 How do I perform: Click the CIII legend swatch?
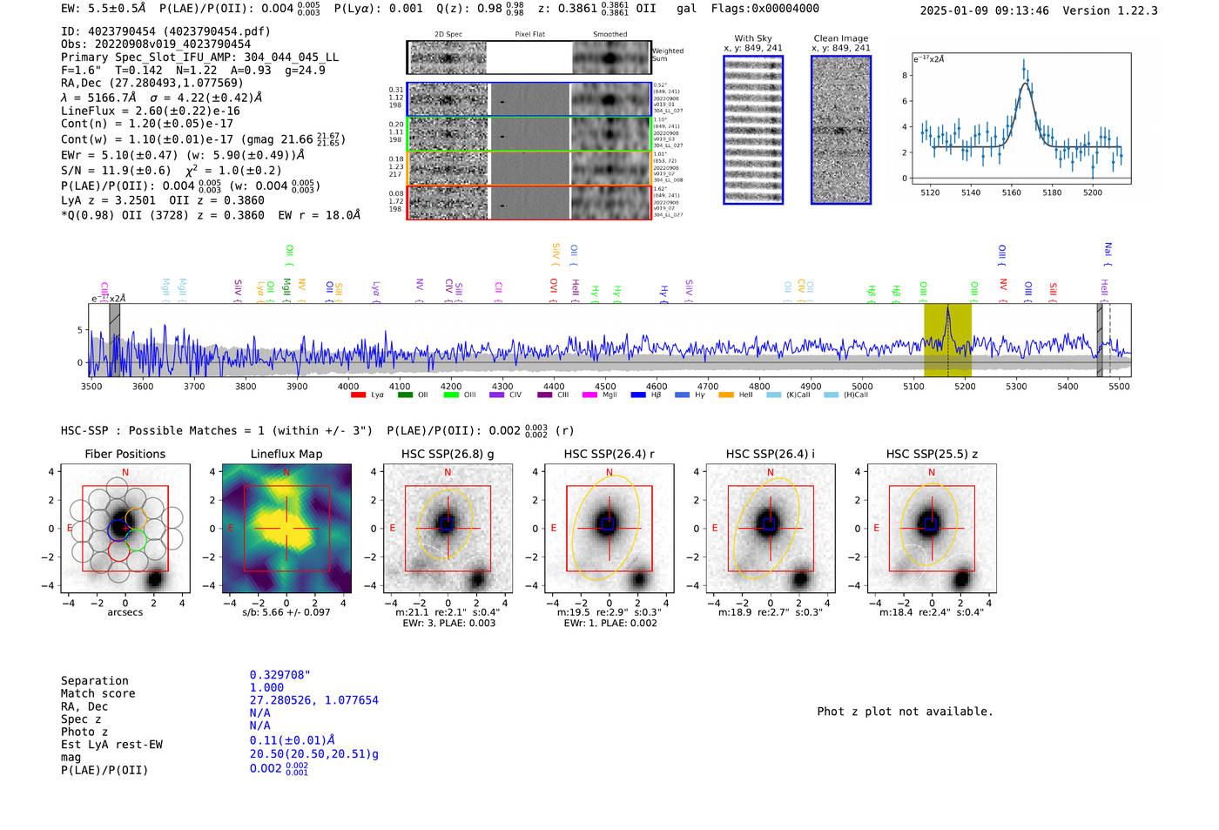[x=545, y=395]
